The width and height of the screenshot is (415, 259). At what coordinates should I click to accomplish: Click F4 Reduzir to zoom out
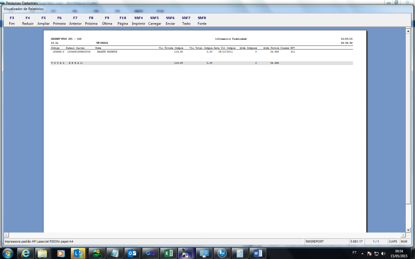tap(28, 21)
